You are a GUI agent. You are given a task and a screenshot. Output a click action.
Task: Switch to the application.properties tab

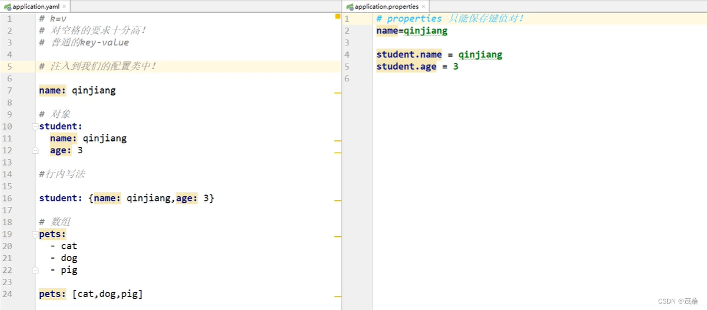point(387,6)
